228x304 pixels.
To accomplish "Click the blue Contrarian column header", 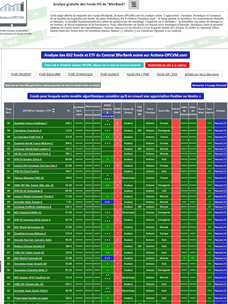I will (x=108, y=116).
